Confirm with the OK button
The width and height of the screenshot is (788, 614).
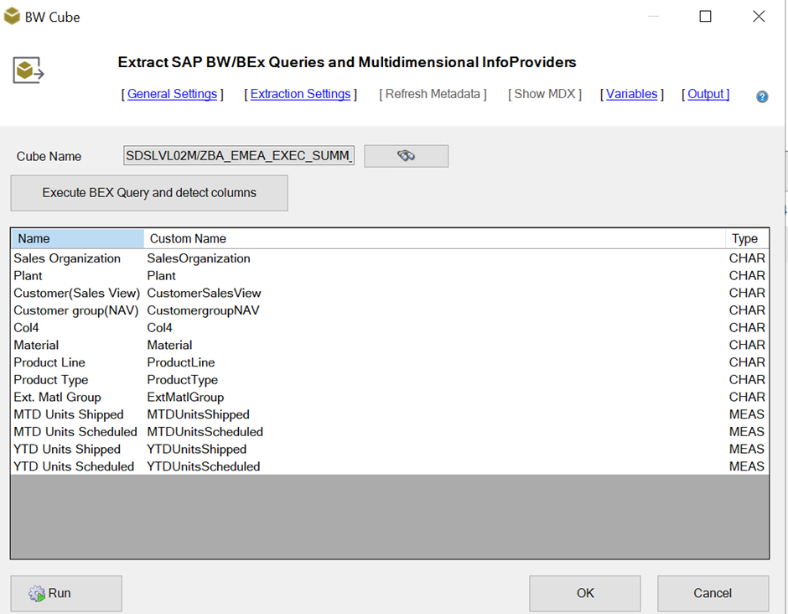[585, 593]
